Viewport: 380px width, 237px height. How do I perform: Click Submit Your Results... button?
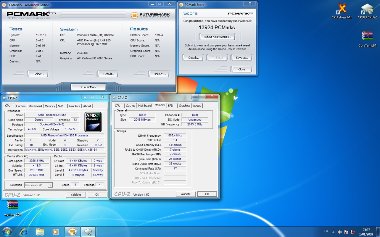217,37
